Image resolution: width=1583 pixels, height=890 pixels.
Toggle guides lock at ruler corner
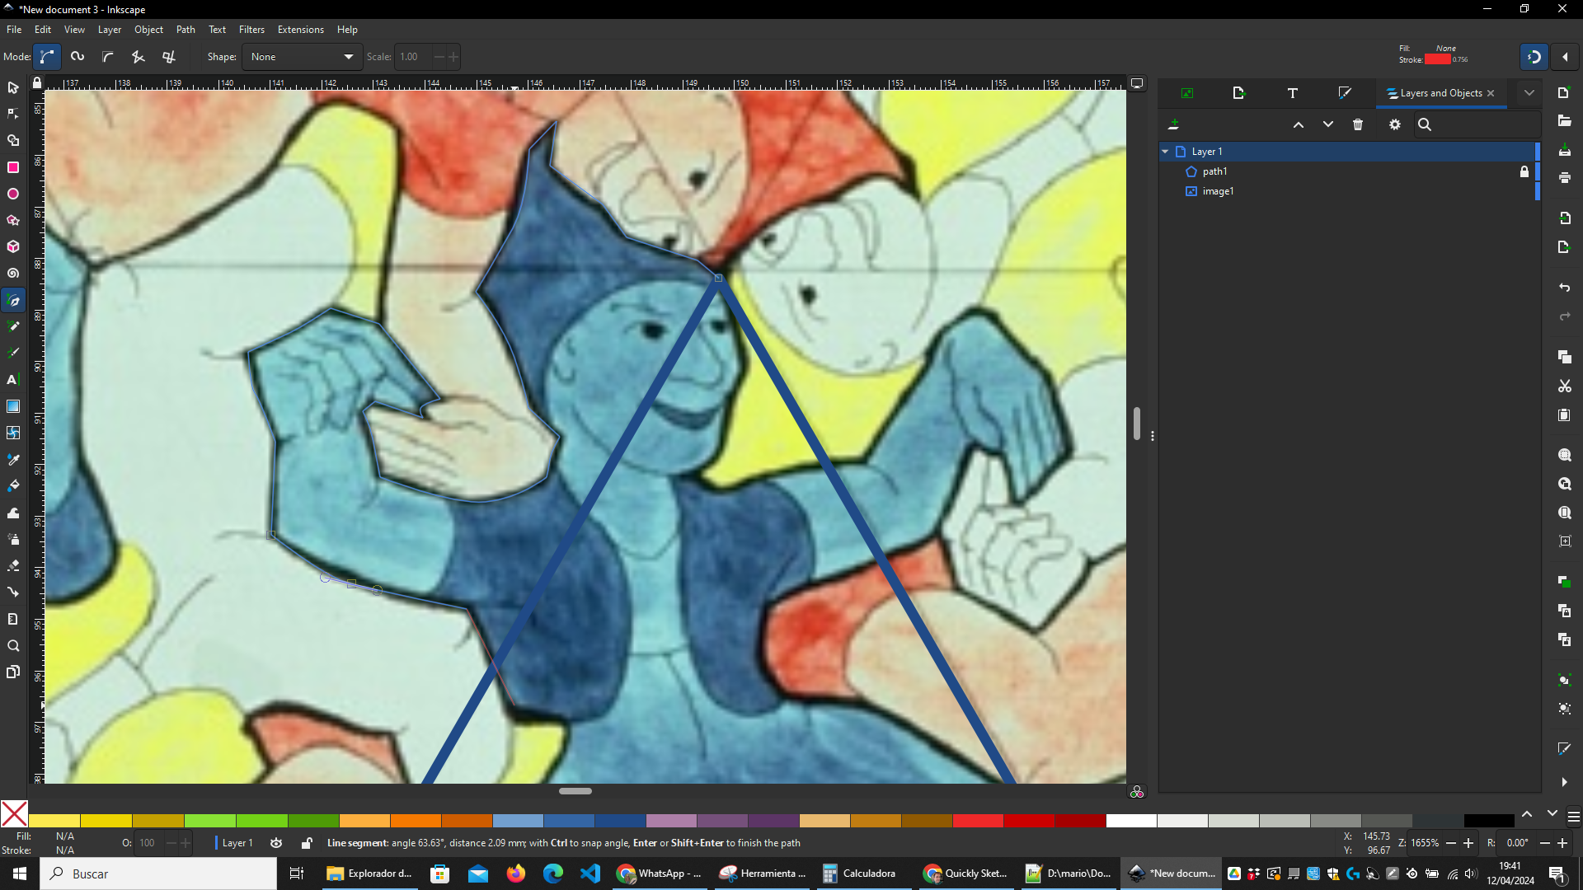(x=37, y=83)
